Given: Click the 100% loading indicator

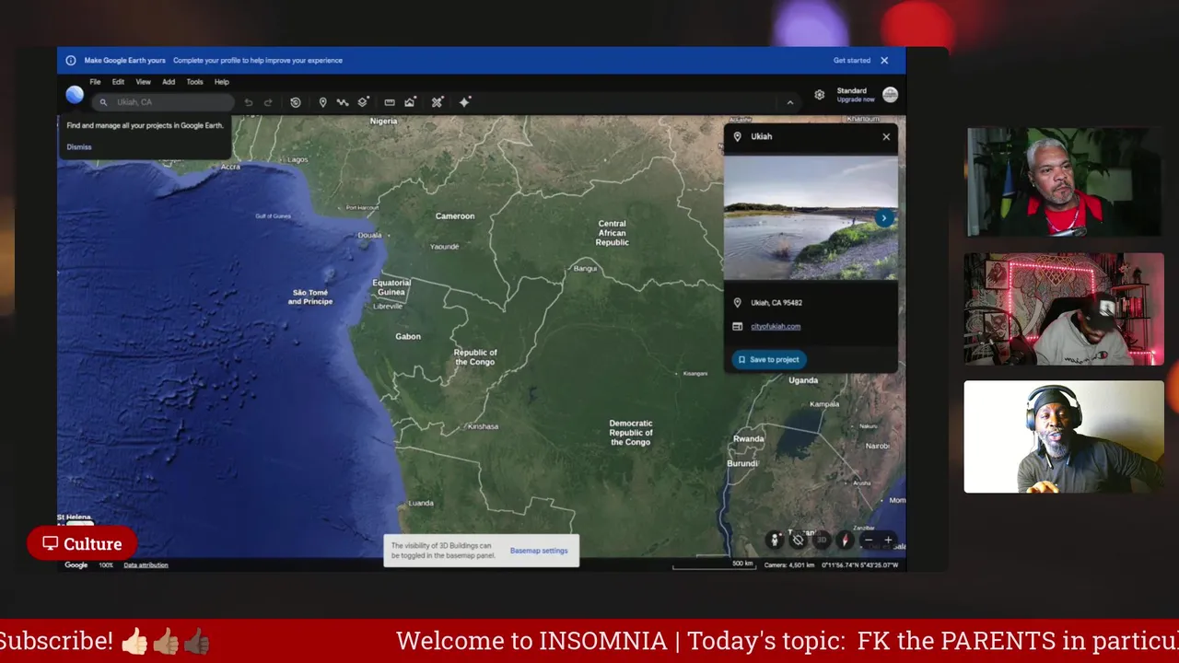Looking at the screenshot, I should [x=106, y=565].
